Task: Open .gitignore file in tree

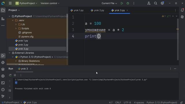Action: (25, 33)
